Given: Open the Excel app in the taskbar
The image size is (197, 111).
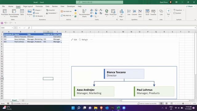Looking at the screenshot, I should click(118, 108).
